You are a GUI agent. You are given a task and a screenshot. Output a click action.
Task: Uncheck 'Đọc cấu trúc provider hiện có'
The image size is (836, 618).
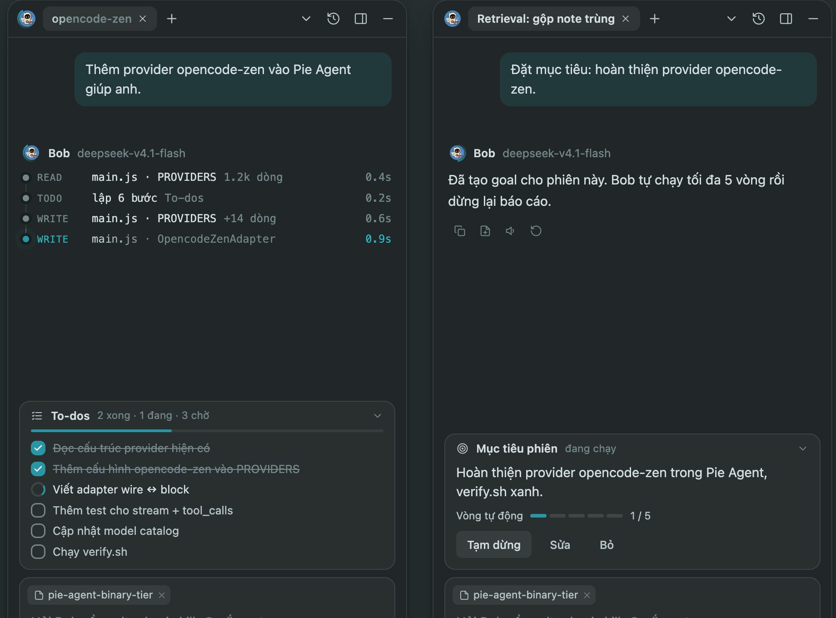[x=38, y=448]
